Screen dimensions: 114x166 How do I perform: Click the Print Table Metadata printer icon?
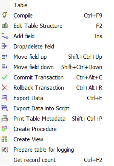point(5,118)
